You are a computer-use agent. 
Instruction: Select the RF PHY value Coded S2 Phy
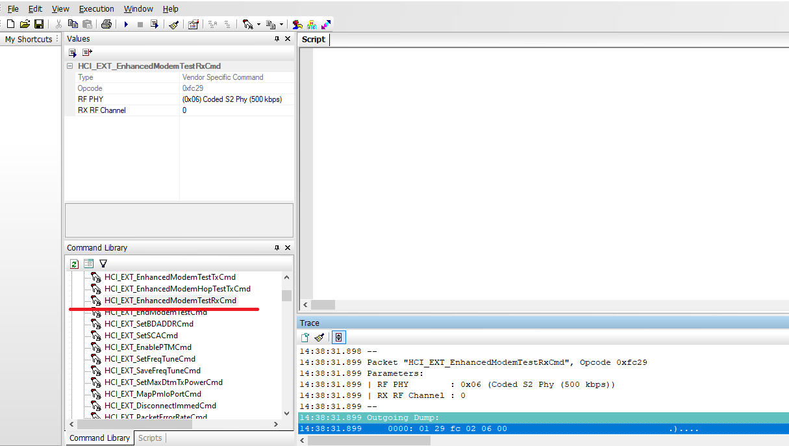click(x=236, y=99)
